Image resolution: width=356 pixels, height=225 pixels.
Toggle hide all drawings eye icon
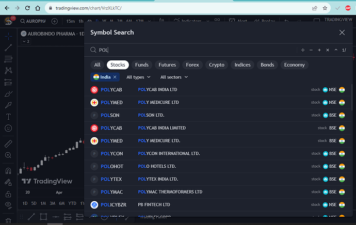coord(8,205)
